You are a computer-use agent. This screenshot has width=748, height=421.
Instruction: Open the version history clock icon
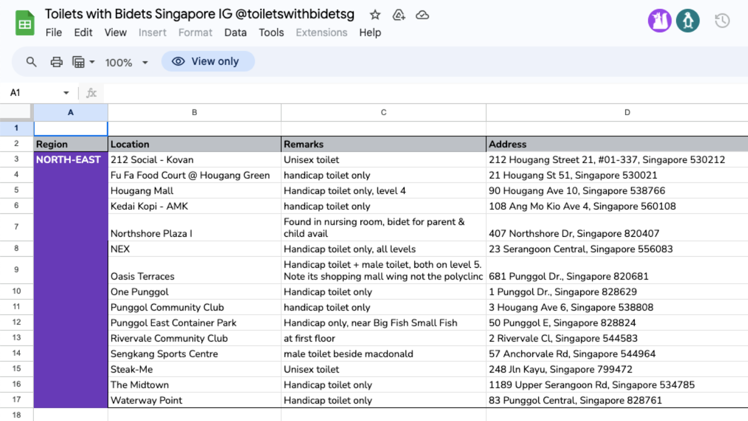click(722, 21)
